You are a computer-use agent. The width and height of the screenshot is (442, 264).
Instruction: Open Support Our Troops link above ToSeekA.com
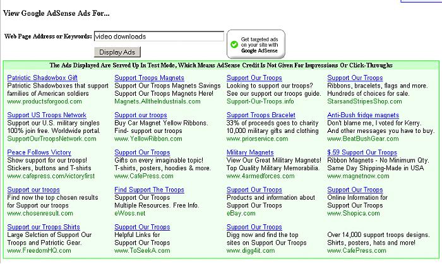[142, 227]
